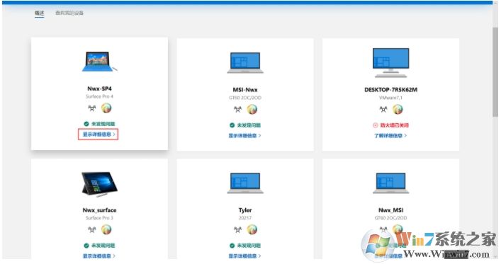
Task: Click the vertical scrollbar thumb
Action: 495,72
